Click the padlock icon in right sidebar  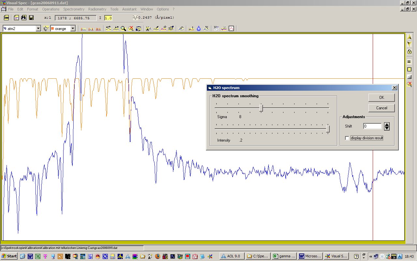coord(410,52)
